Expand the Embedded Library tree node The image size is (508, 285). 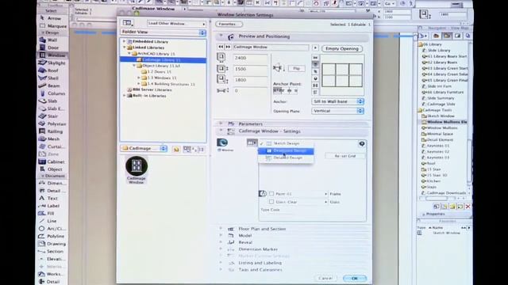click(124, 41)
